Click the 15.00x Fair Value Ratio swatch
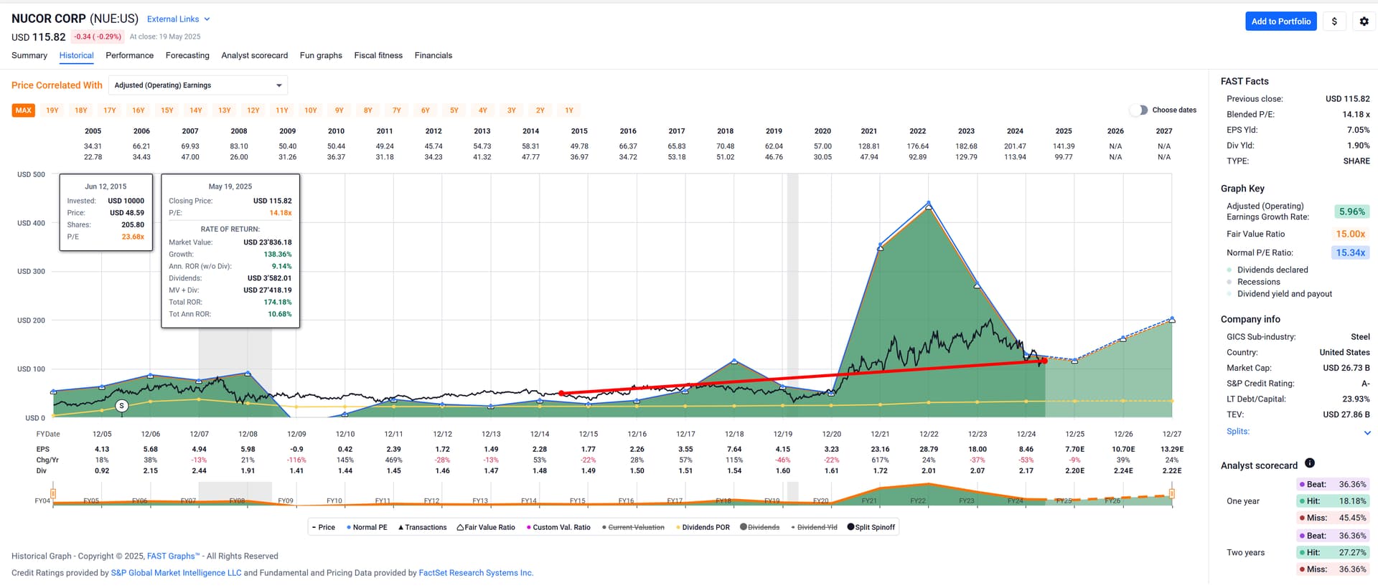The height and width of the screenshot is (588, 1378). click(1350, 234)
